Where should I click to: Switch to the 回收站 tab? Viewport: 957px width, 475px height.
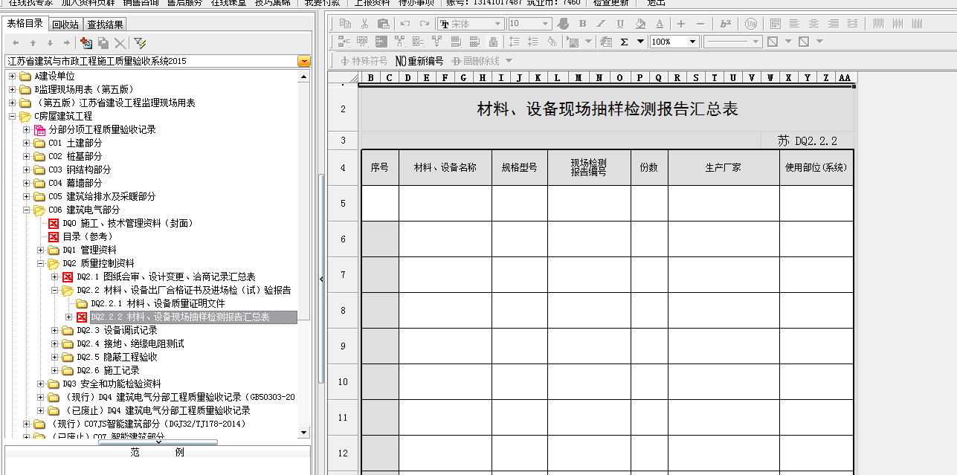point(65,25)
